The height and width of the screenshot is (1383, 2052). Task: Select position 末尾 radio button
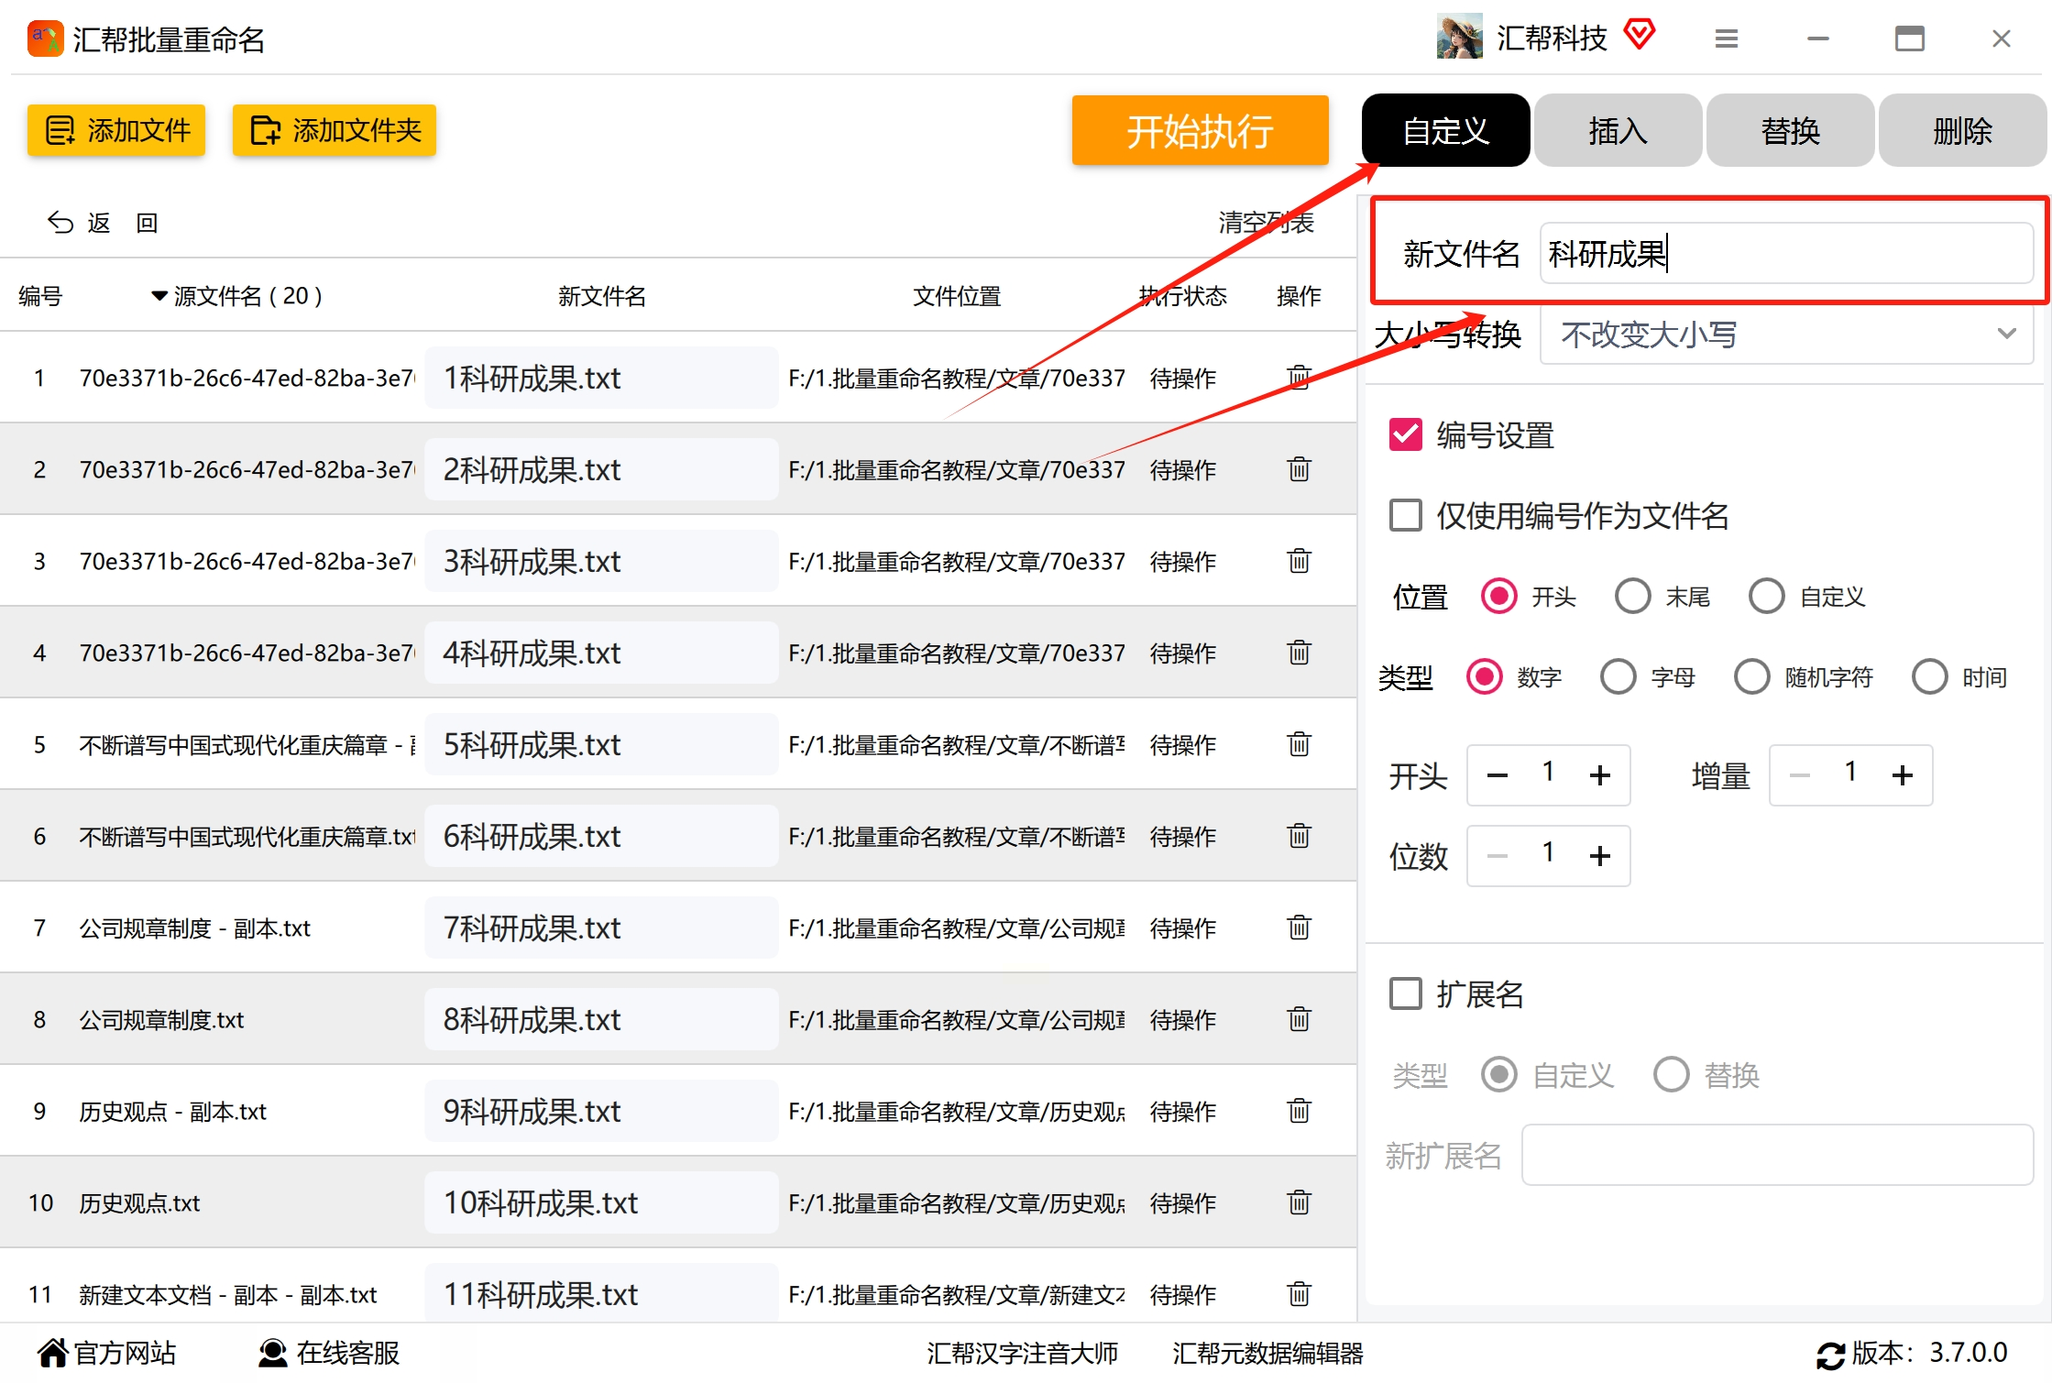(1633, 597)
